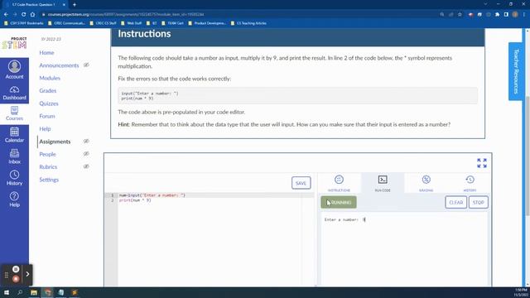This screenshot has width=530, height=298.
Task: Go to the Dashboard in global navigation
Action: [x=14, y=93]
